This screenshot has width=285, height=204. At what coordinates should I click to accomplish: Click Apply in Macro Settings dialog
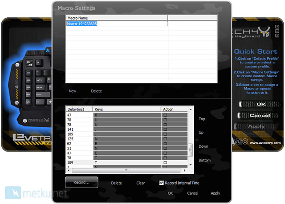coord(216,193)
